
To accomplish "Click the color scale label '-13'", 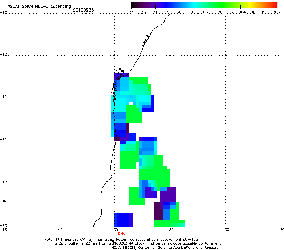I will (x=142, y=12).
